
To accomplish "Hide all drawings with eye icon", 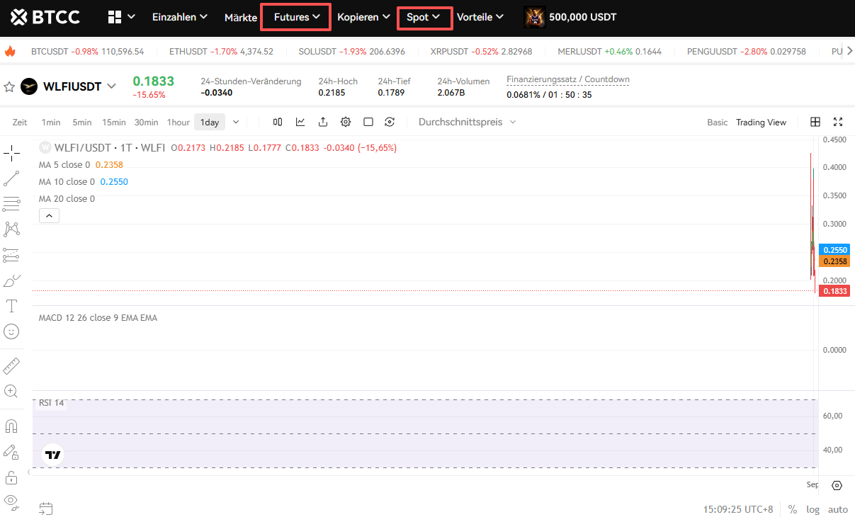I will coord(11,501).
